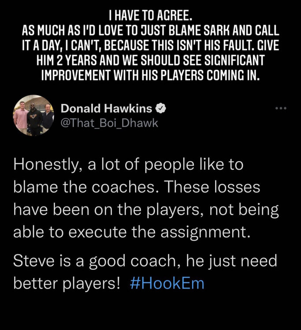The width and height of the screenshot is (301, 330).
Task: Click the line "Steve is a good coach"
Action: click(x=145, y=261)
